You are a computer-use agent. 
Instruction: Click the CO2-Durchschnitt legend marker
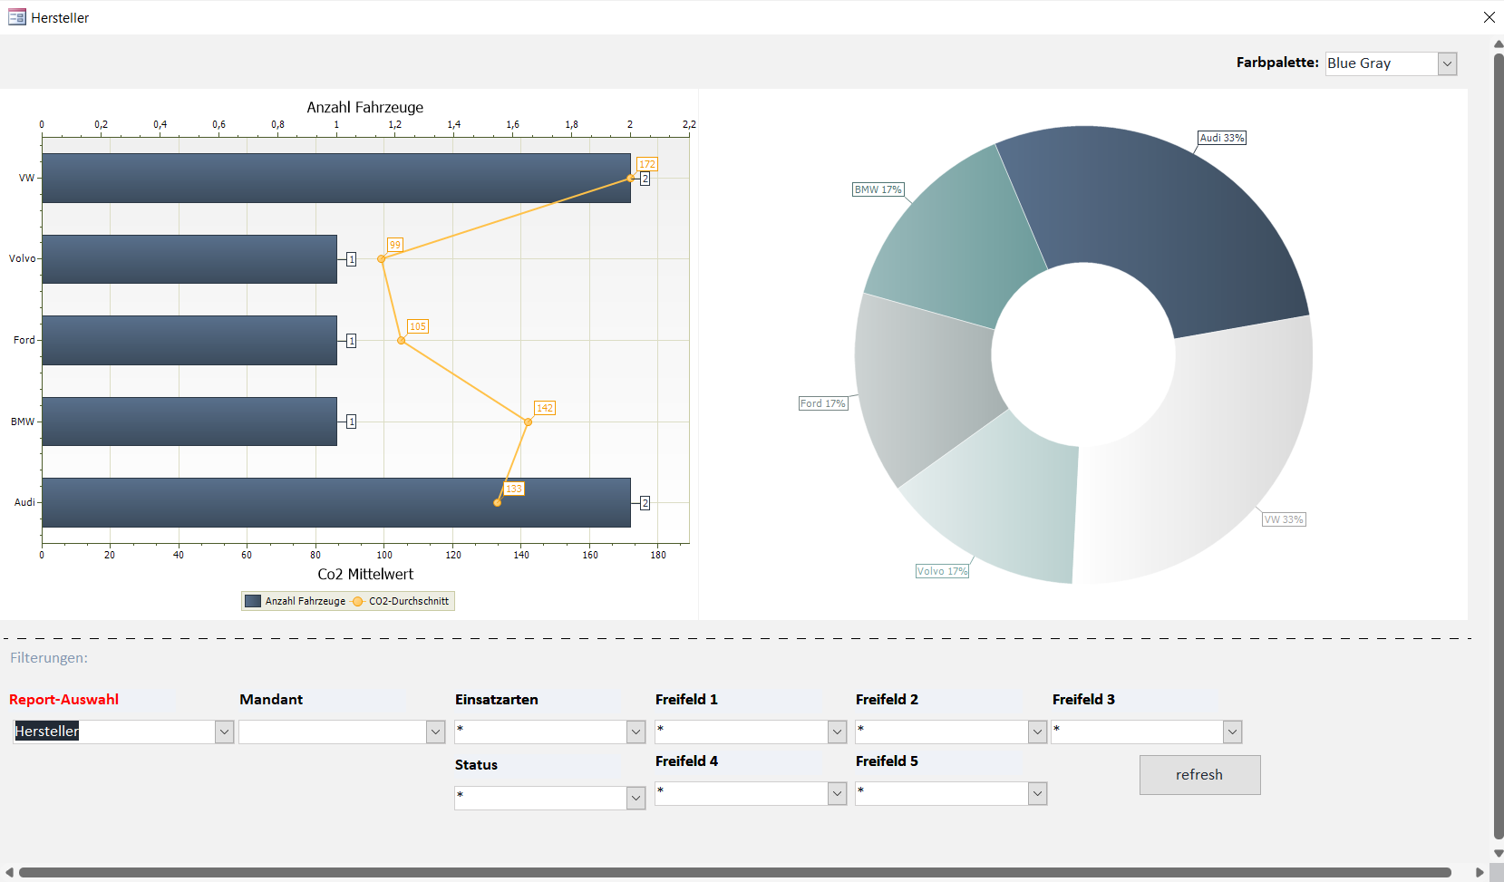point(357,601)
